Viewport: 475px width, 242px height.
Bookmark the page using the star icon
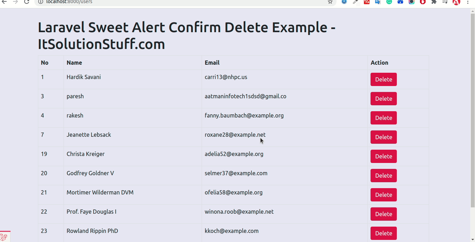click(330, 2)
